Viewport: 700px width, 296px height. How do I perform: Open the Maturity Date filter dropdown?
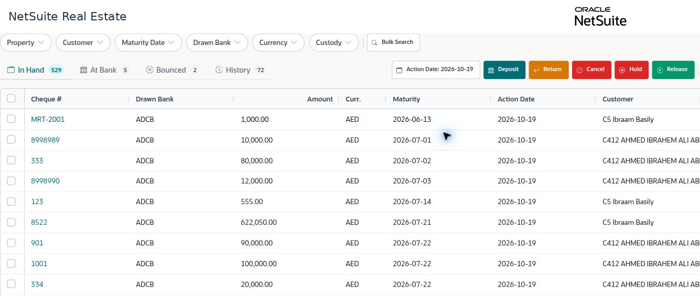click(148, 42)
